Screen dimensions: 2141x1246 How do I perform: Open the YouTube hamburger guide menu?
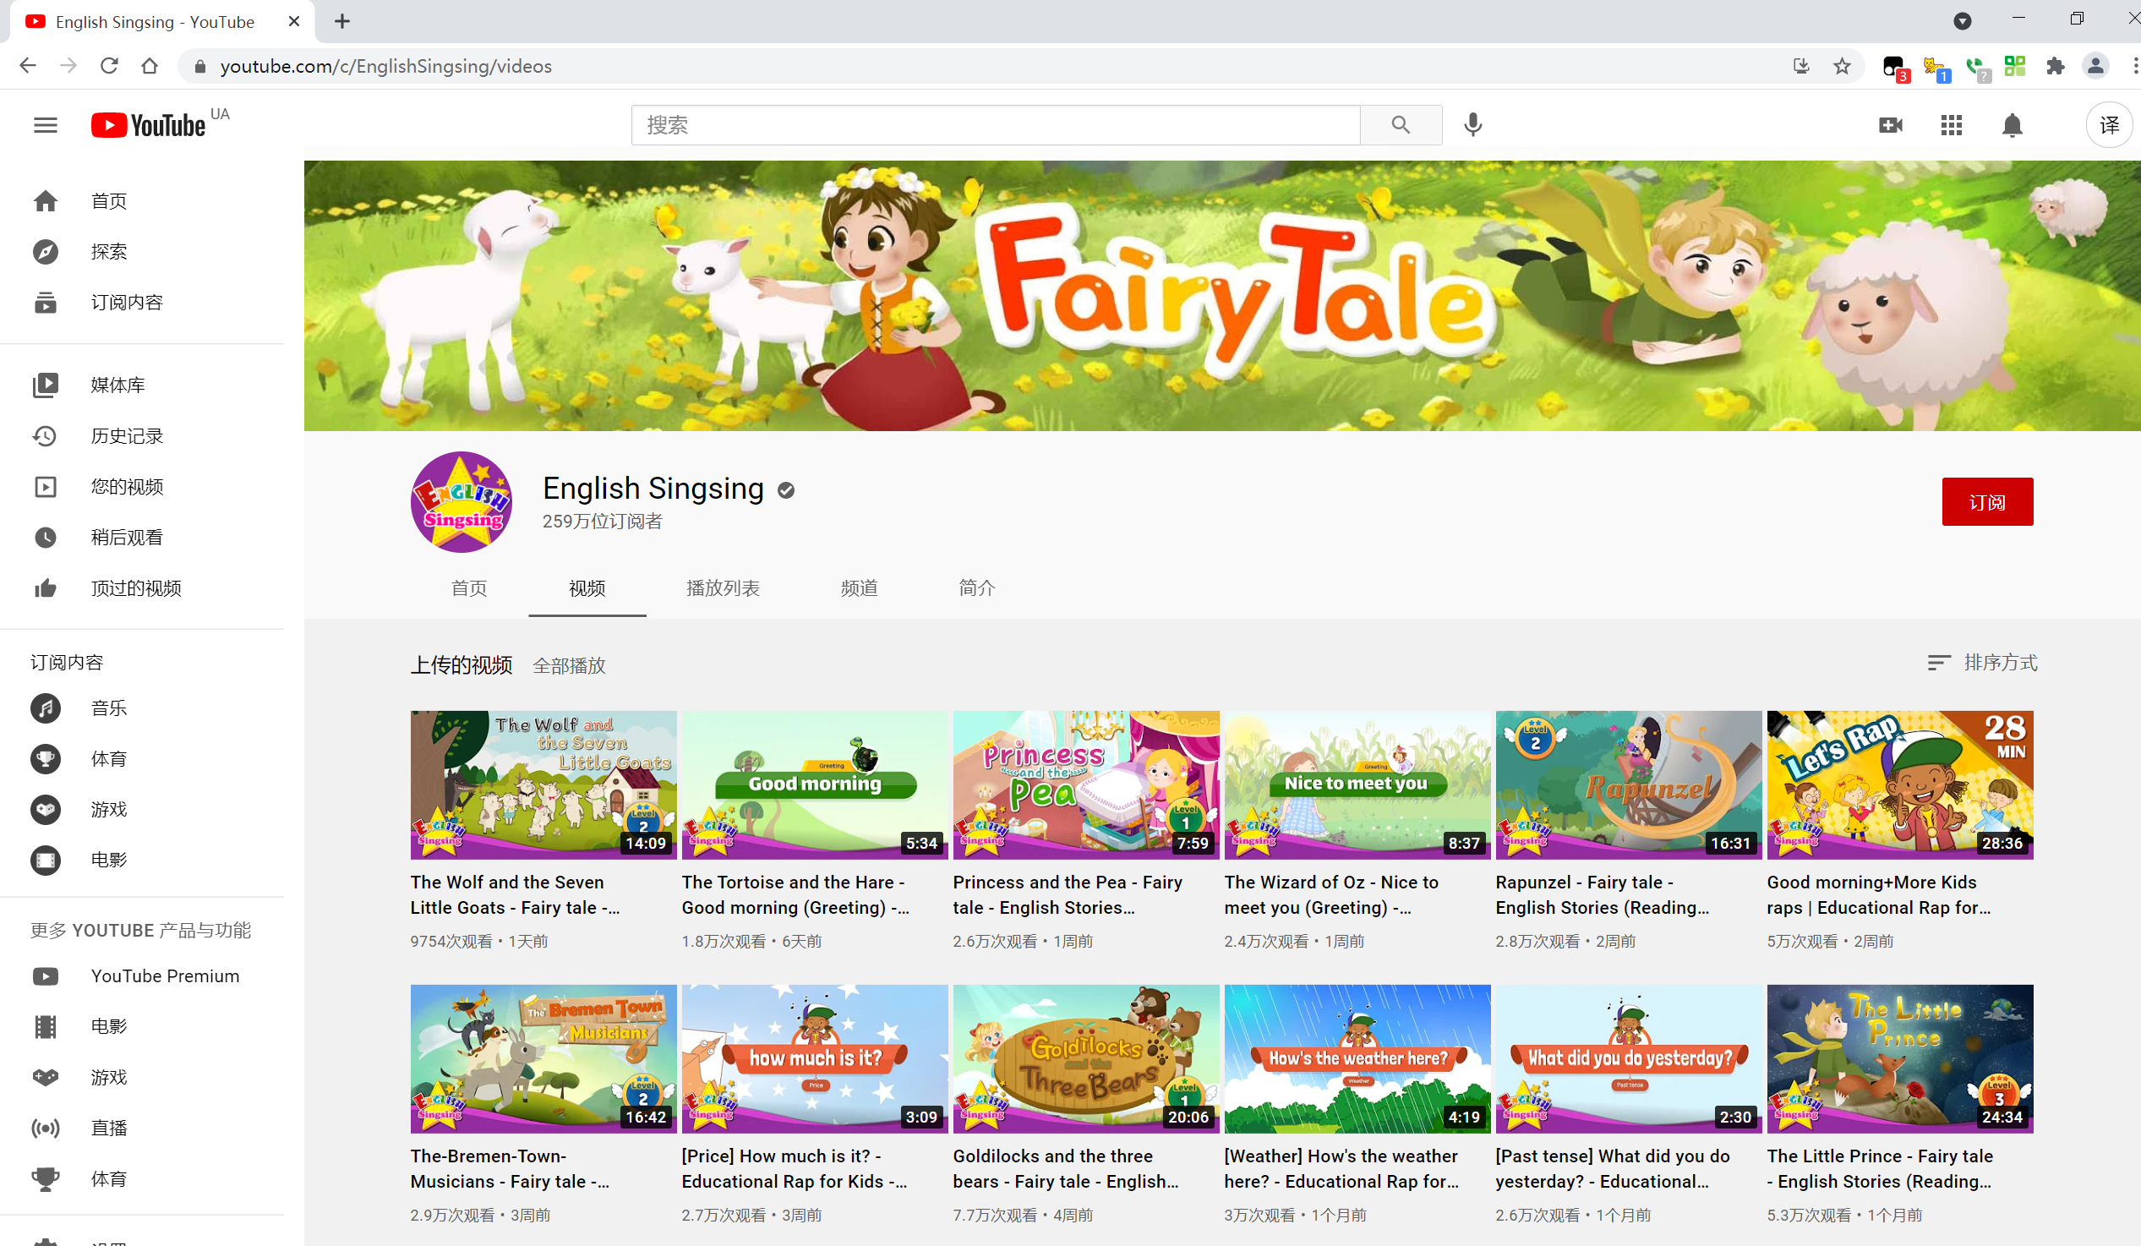pos(45,125)
